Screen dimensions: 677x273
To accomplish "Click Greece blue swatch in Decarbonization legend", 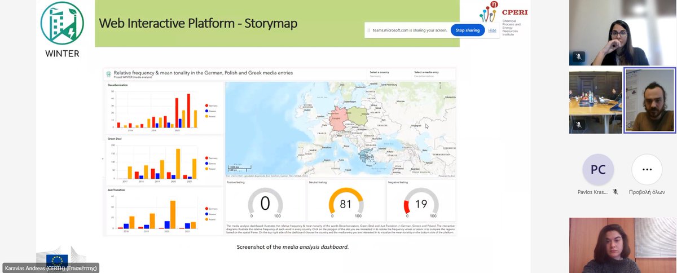I will click(x=206, y=111).
